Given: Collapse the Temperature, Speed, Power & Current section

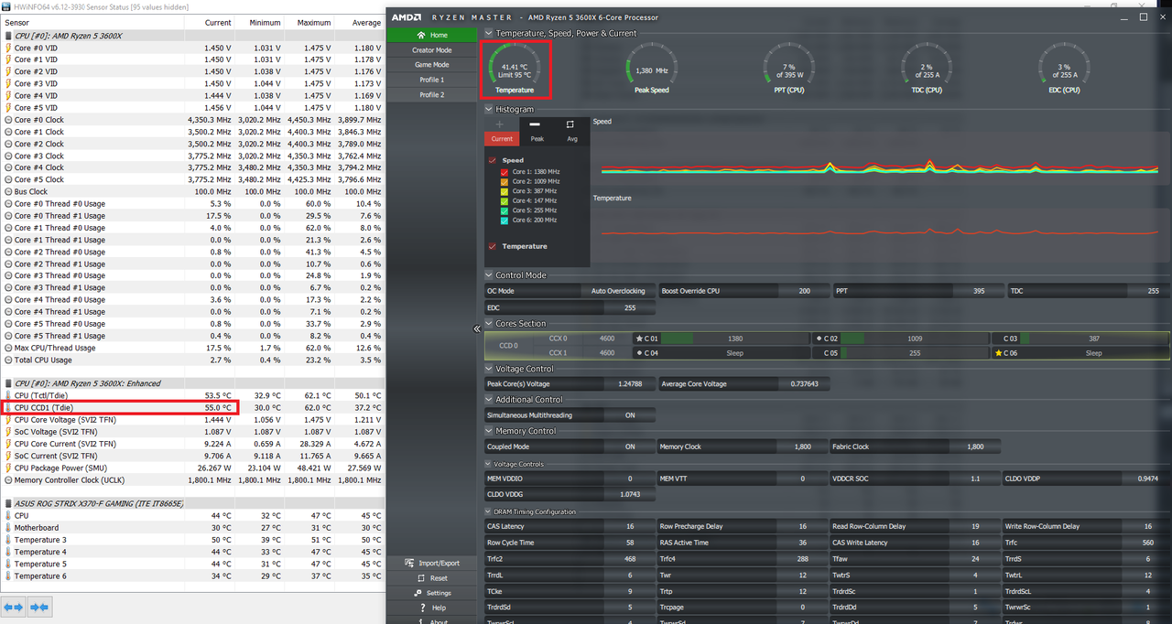Looking at the screenshot, I should [489, 33].
